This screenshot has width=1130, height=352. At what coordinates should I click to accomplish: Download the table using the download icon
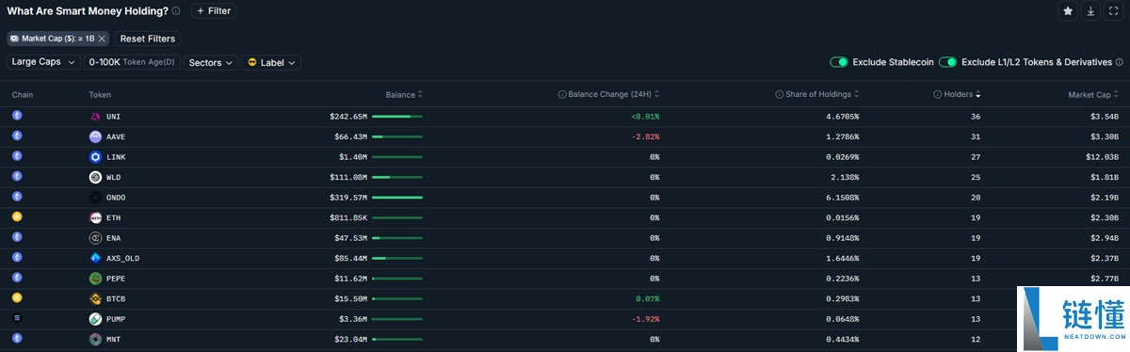tap(1090, 11)
